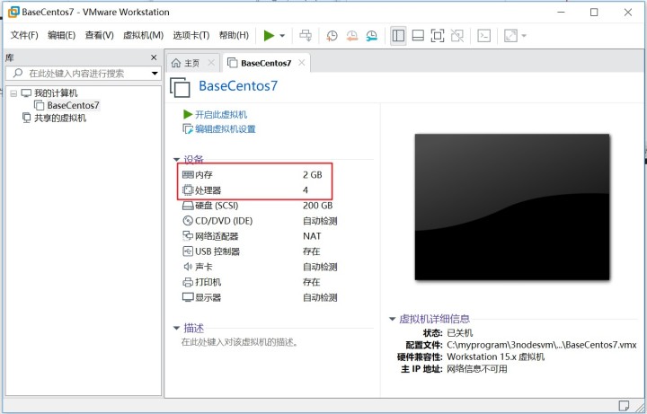Click the 2 GB memory value
Screen dimensions: 647x414
(x=313, y=175)
